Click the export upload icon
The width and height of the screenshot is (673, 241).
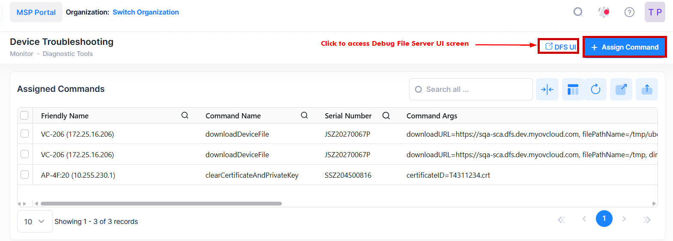click(647, 89)
